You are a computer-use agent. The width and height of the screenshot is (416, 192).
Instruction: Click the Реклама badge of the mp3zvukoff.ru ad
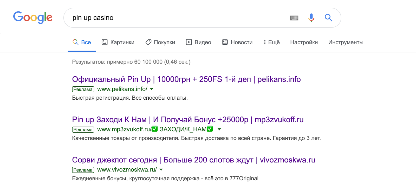[x=83, y=129]
